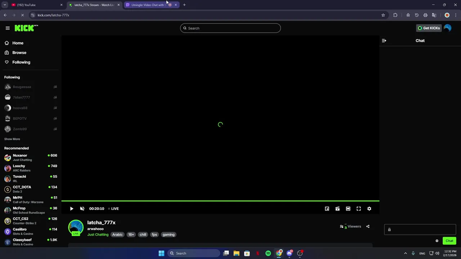
Task: Collapse the chat panel using arrow icon
Action: coord(384,41)
